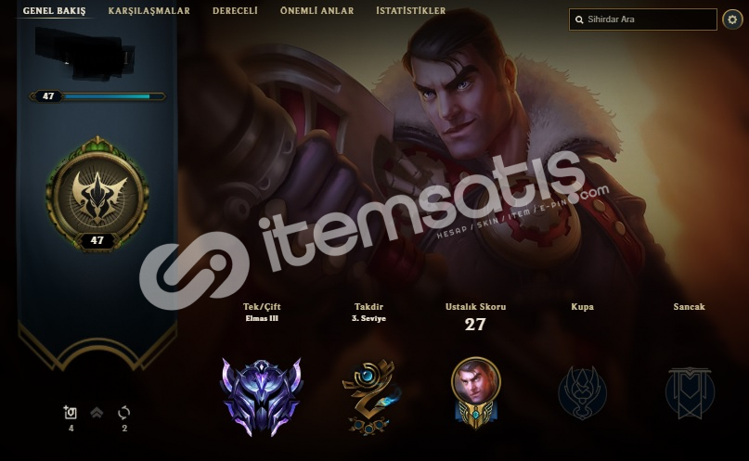Click the magnifier icon in the search box

(579, 19)
